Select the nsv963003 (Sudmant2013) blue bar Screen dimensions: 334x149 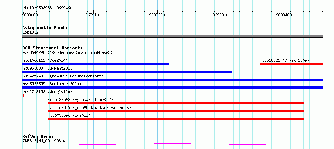(x=127, y=72)
